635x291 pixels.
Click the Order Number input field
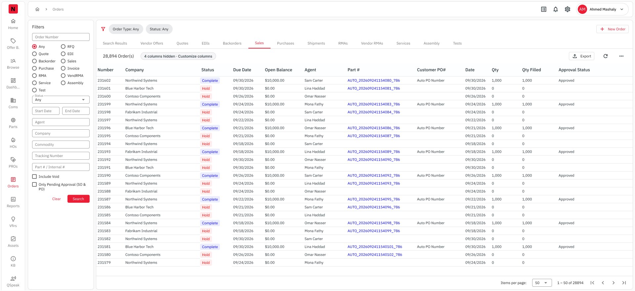(61, 37)
